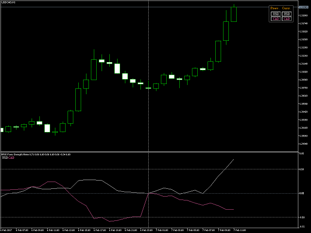
Task: Click the 0.50 level on indicator scale
Action: 303,169
